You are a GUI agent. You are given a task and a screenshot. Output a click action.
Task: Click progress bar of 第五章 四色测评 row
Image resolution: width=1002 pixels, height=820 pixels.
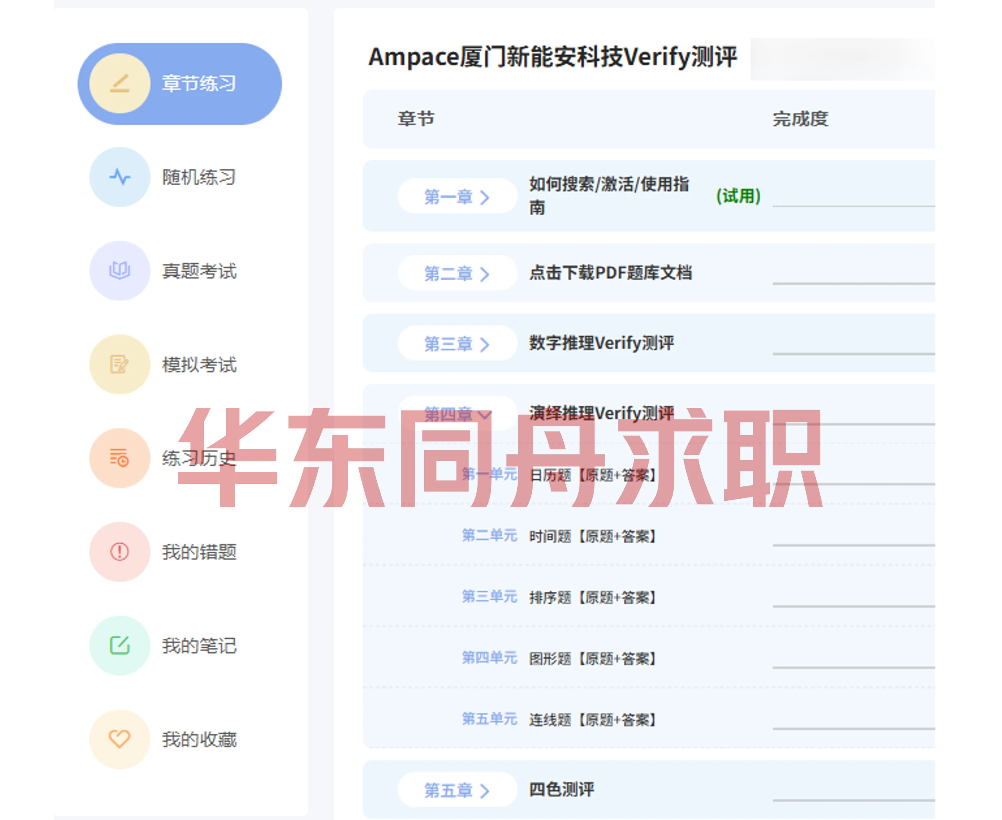pyautogui.click(x=853, y=800)
